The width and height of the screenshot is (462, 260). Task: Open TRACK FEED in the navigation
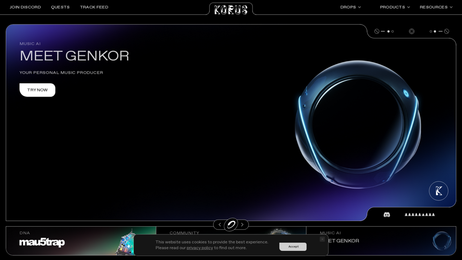94,7
